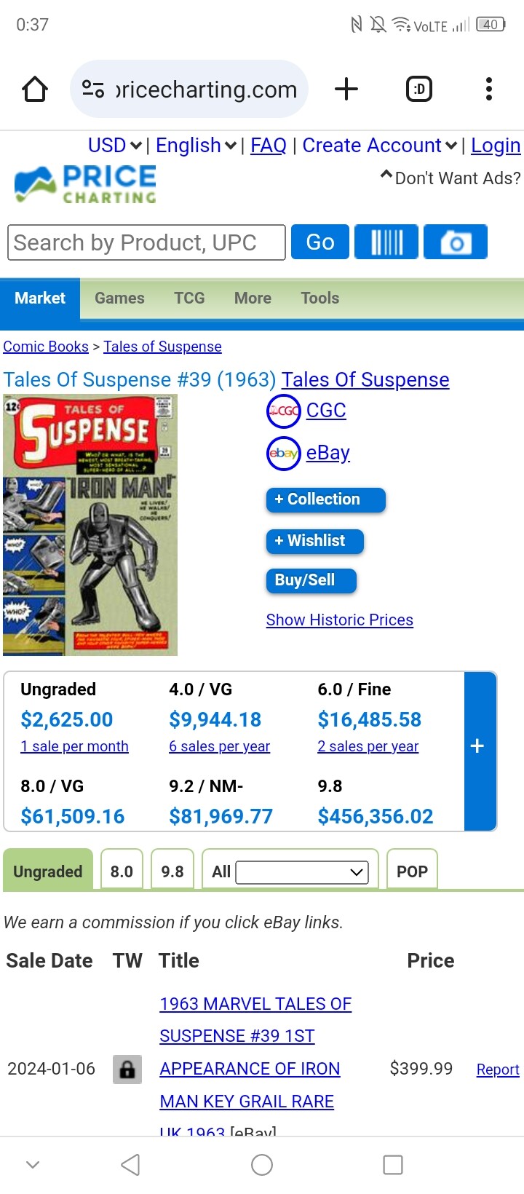Open the All grades dropdown
The height and width of the screenshot is (1194, 524).
(302, 871)
